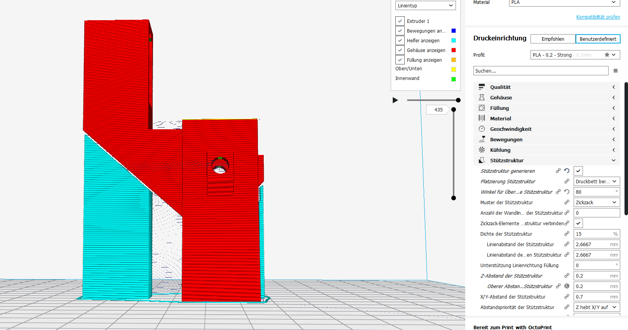Switch to Empfohlen print setup
Screen dimensions: 628x330
553,39
